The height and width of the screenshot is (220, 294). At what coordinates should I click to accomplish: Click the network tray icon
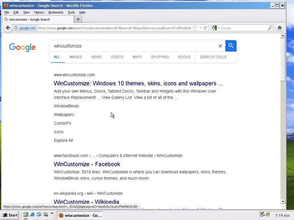[262, 214]
